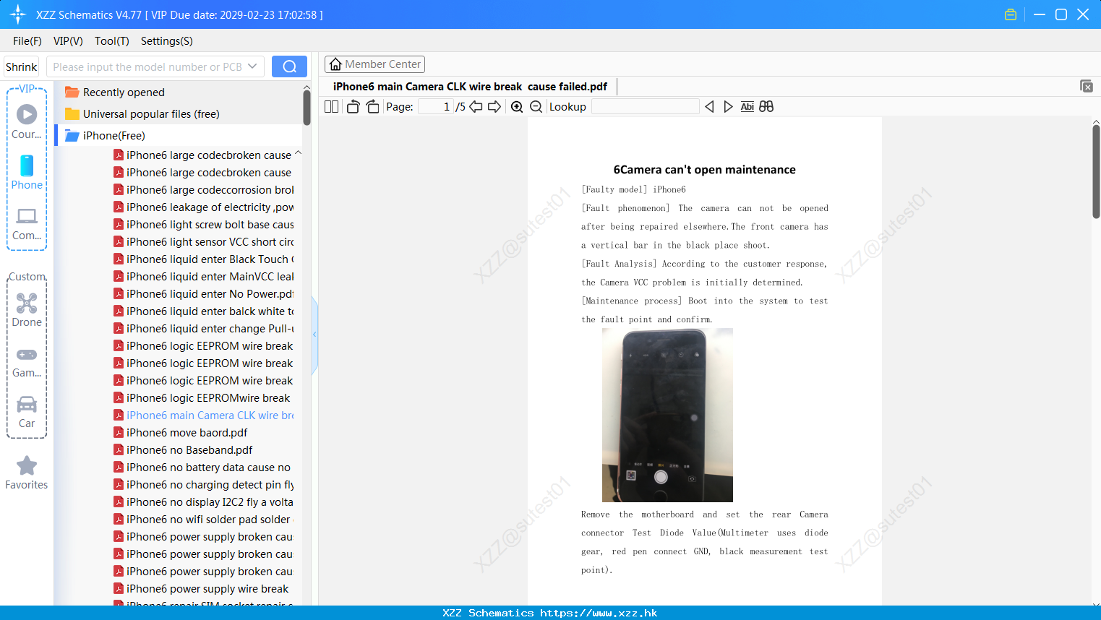Screen dimensions: 1101x620
Task: Open iPhone6 liquid enter MainVCC file
Action: click(x=204, y=277)
